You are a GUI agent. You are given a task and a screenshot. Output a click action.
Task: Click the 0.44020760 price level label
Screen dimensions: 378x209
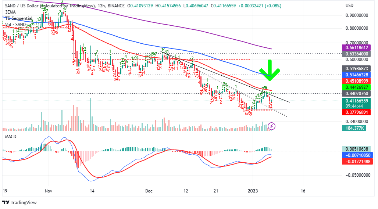(357, 93)
